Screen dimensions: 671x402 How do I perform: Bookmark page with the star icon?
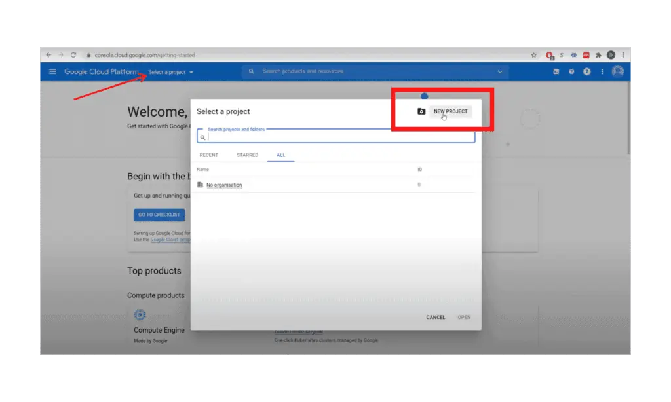533,55
